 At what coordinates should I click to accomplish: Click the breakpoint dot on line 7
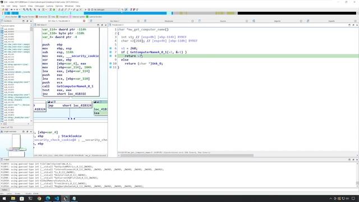(111, 52)
